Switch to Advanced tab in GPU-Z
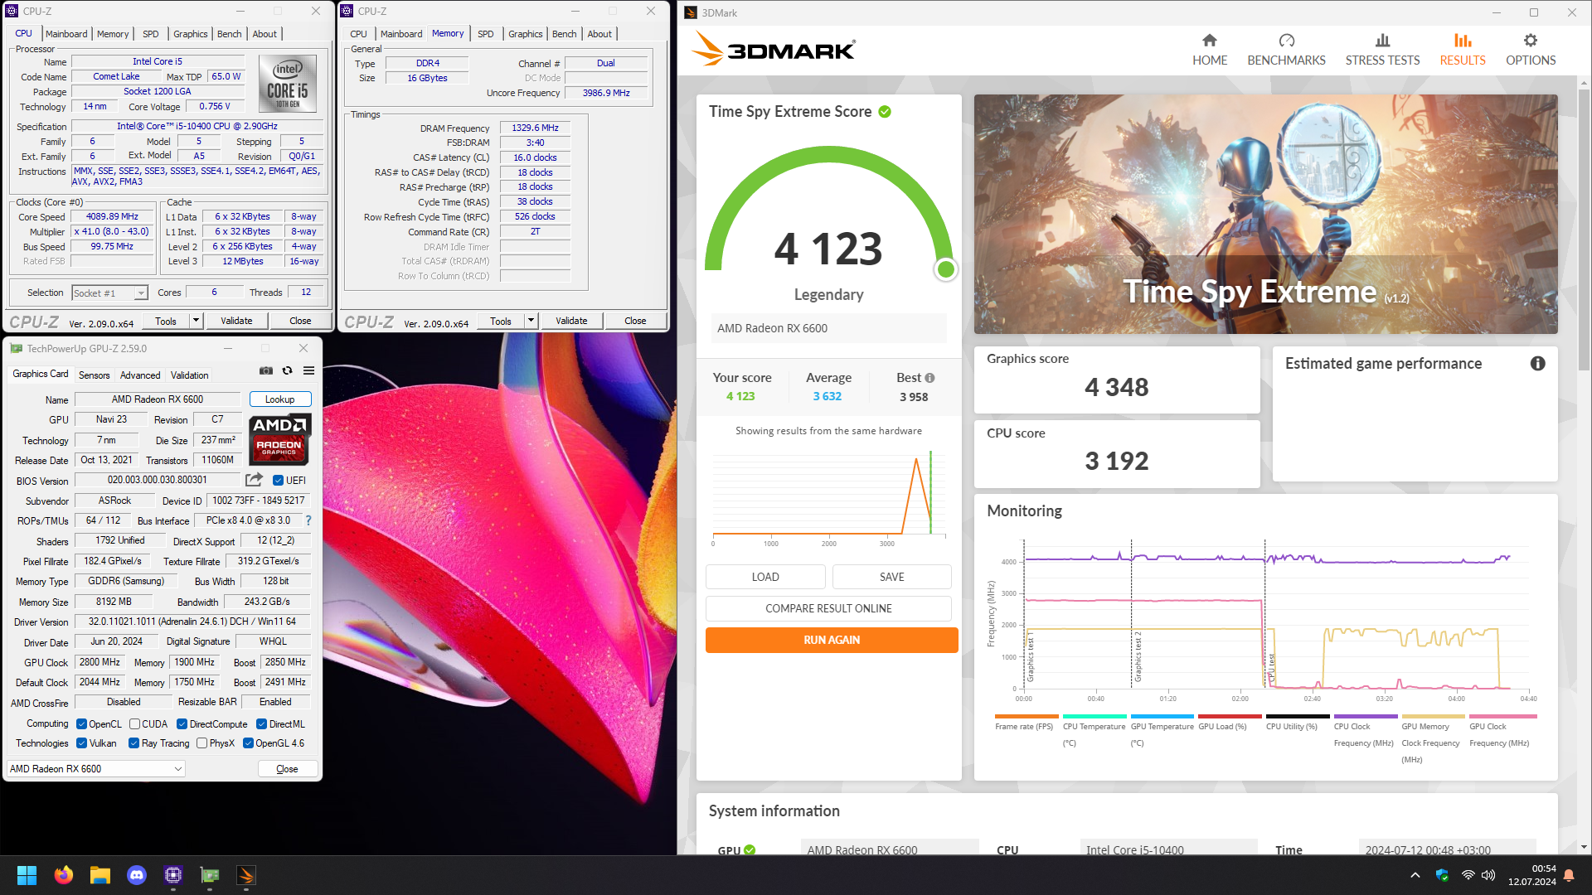The height and width of the screenshot is (895, 1592). click(x=140, y=375)
